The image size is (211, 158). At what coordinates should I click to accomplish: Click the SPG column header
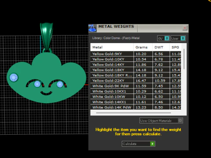click(175, 47)
